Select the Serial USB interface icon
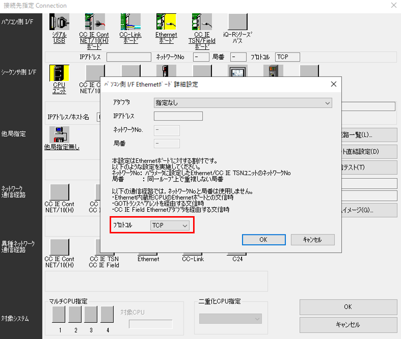 (x=59, y=22)
